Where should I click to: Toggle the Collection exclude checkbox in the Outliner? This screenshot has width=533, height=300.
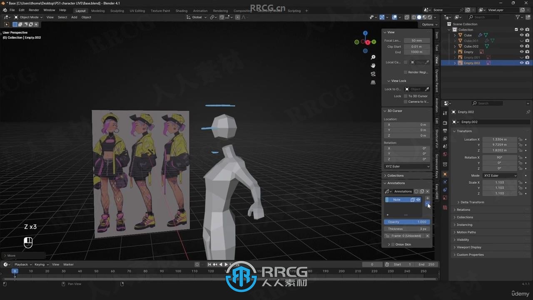click(x=516, y=30)
